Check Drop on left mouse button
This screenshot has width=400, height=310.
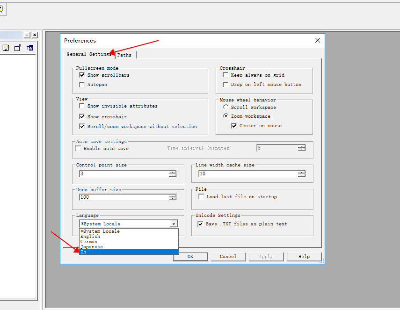225,84
